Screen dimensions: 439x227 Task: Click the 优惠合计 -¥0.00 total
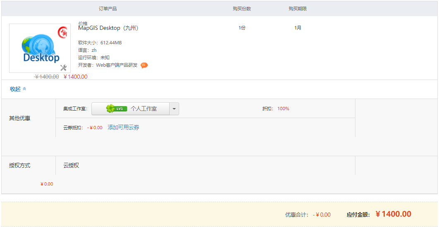321,215
